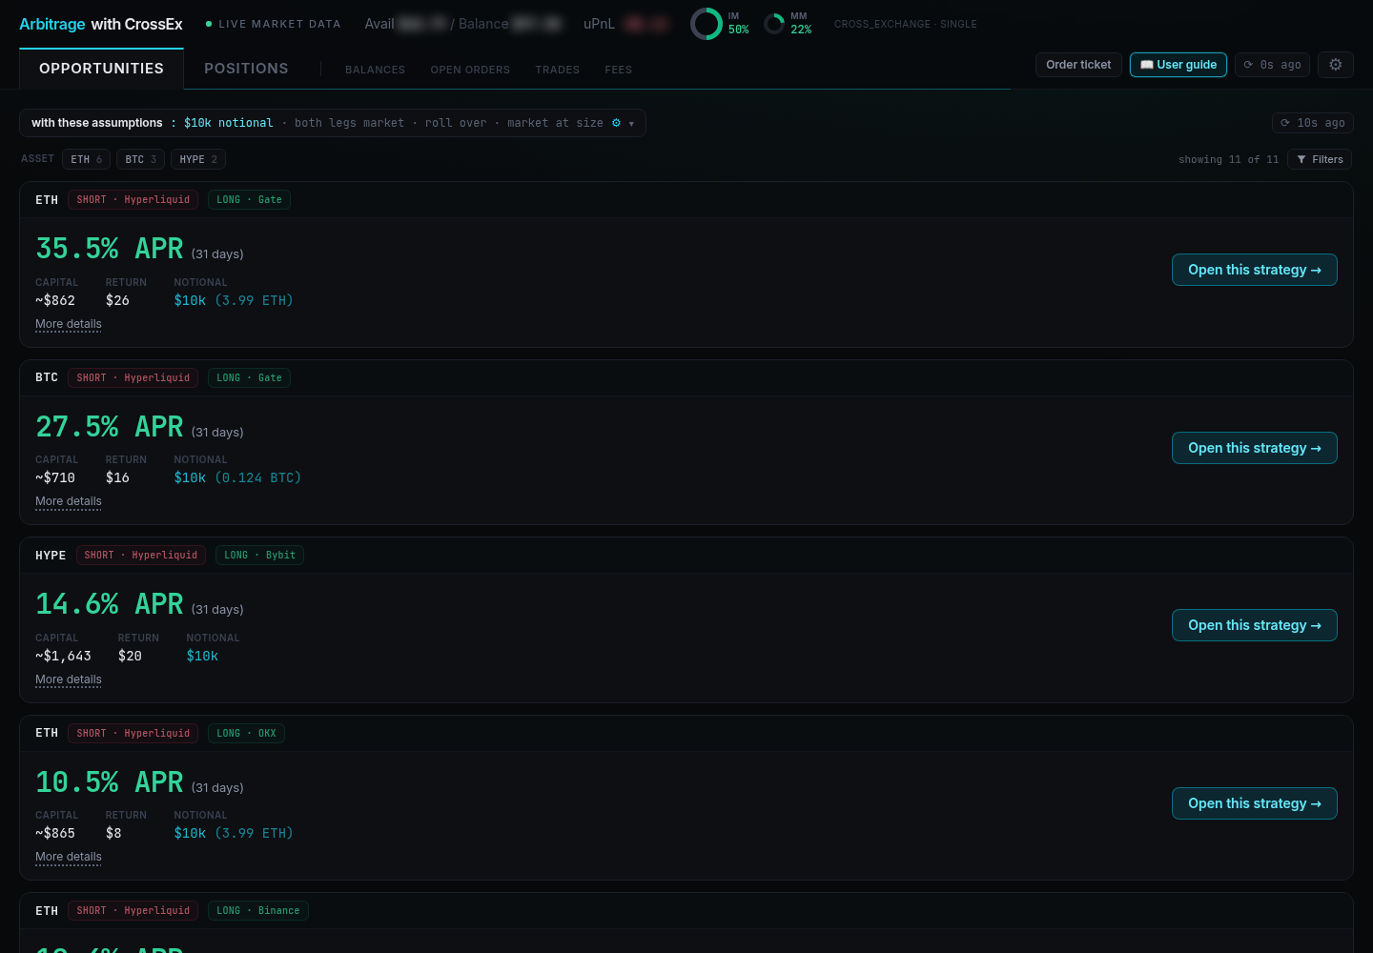Open the Order ticket
Viewport: 1373px width, 953px height.
(x=1078, y=65)
